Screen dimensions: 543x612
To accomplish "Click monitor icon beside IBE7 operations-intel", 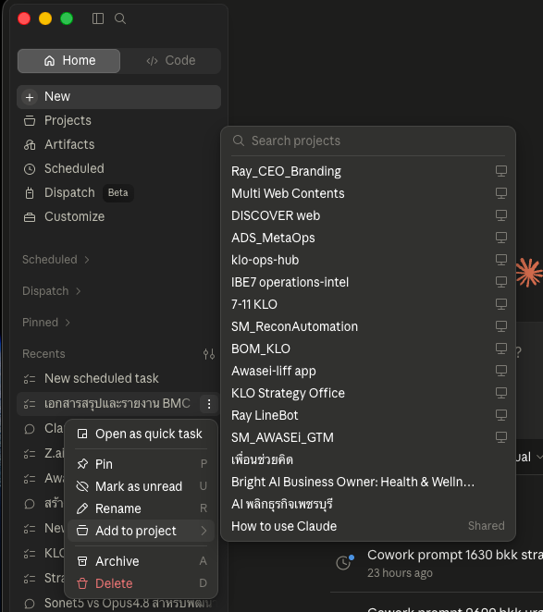I will (501, 282).
